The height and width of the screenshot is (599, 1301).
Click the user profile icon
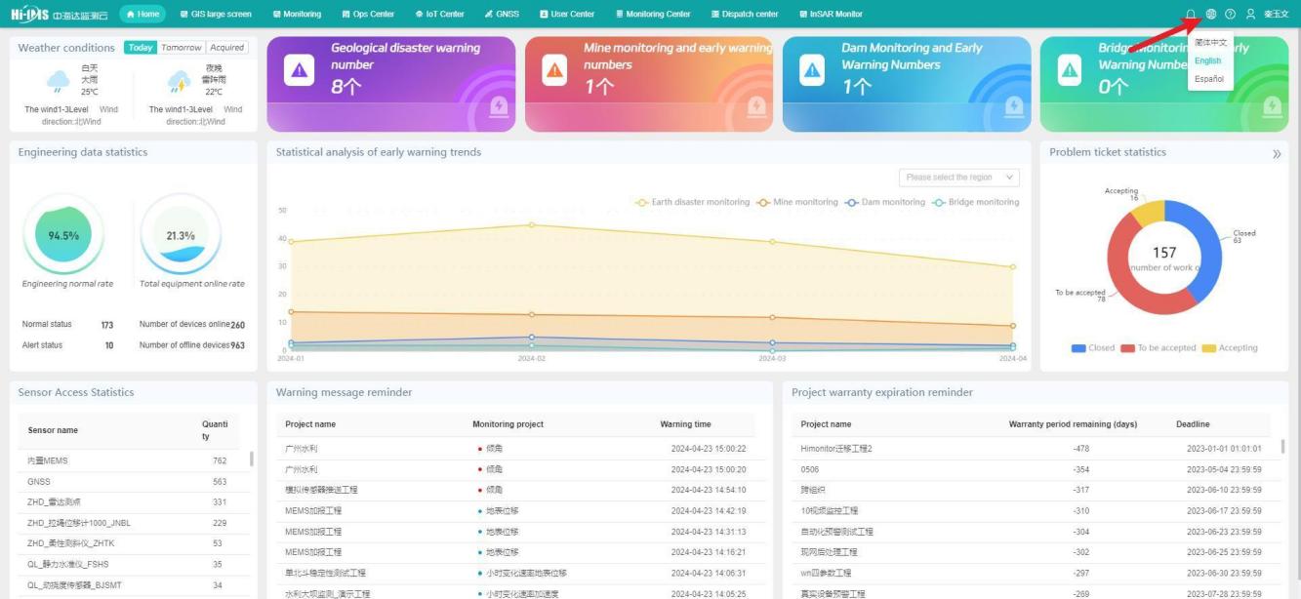coord(1250,15)
